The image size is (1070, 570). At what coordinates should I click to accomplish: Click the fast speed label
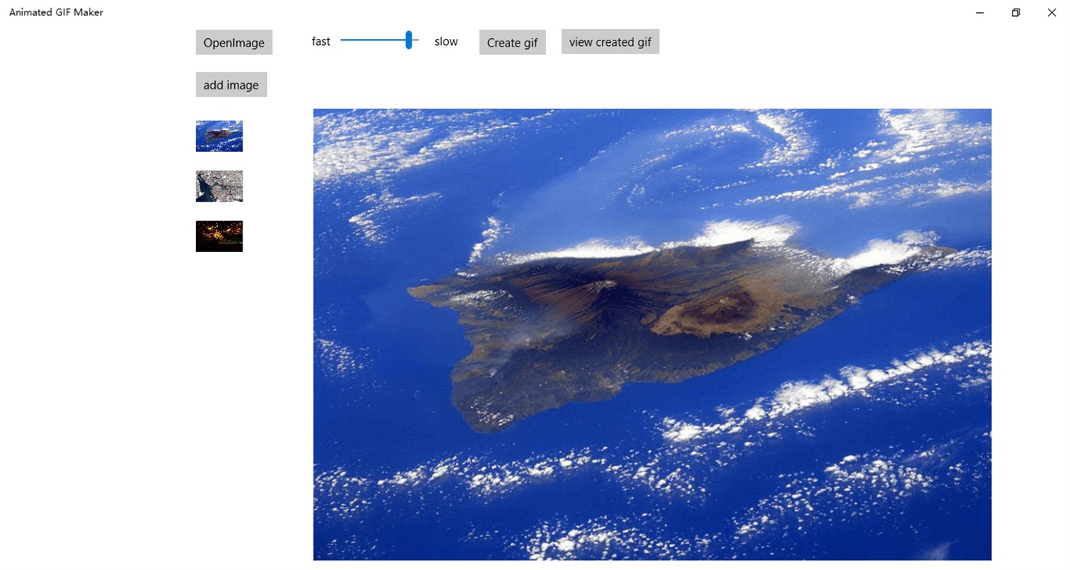point(320,41)
